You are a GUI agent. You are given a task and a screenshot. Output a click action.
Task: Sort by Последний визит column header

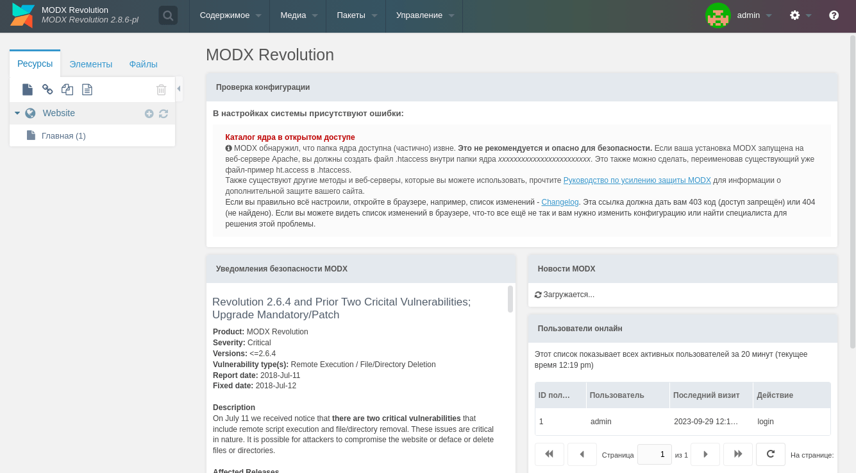tap(711, 395)
